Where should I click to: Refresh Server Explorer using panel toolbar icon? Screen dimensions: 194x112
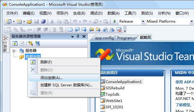pyautogui.click(x=15, y=43)
